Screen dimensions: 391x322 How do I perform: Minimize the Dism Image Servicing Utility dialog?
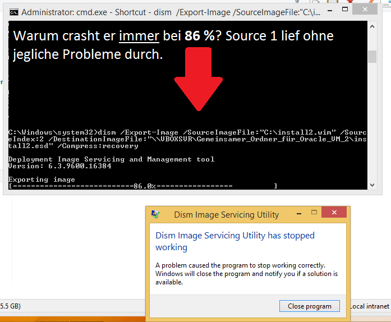(299, 214)
